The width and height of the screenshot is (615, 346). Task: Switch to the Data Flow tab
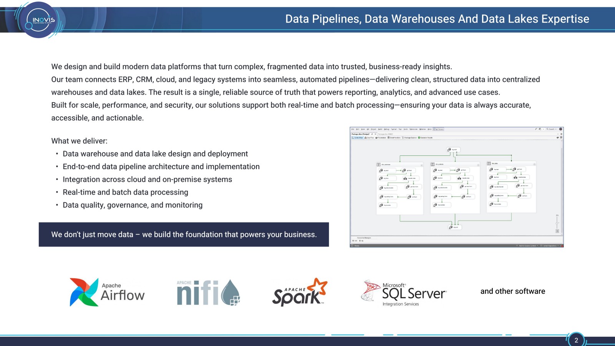[x=369, y=138]
